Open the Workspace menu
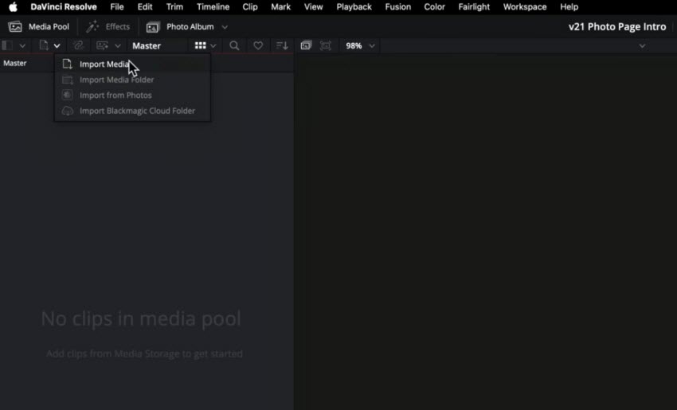This screenshot has height=410, width=677. (525, 7)
